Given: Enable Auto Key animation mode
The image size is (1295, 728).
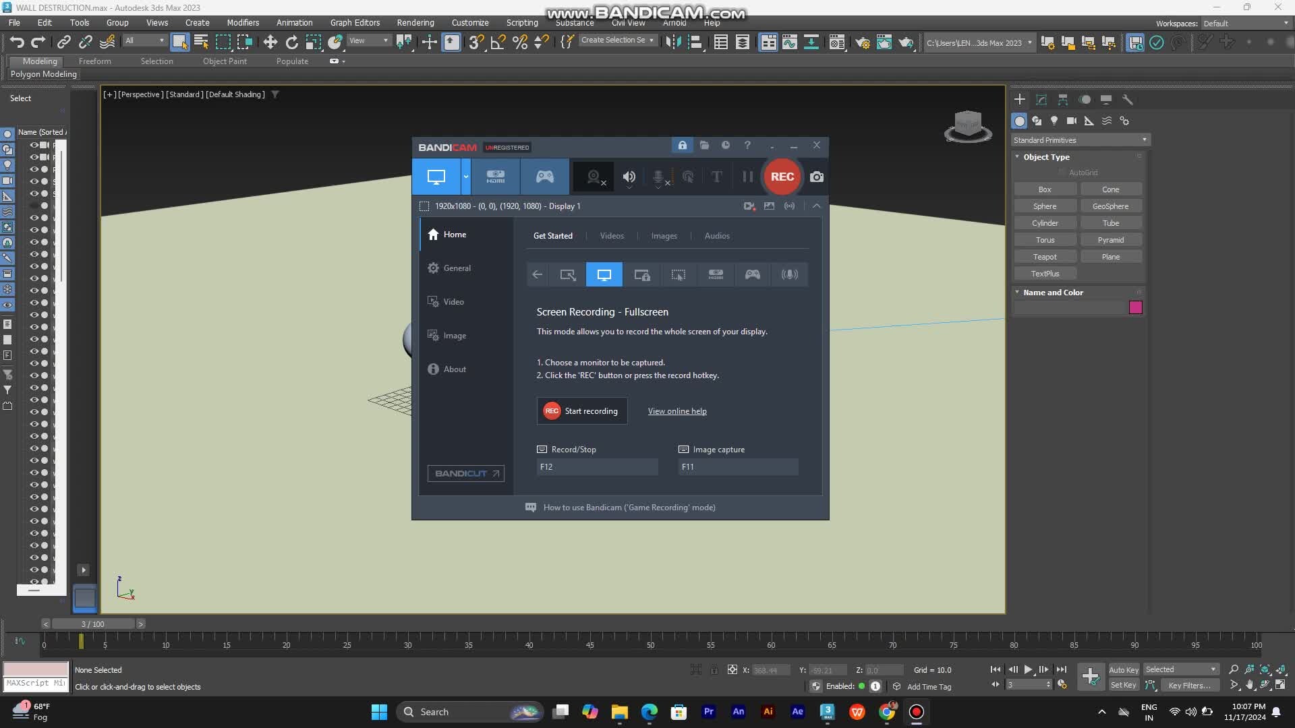Looking at the screenshot, I should click(x=1124, y=669).
